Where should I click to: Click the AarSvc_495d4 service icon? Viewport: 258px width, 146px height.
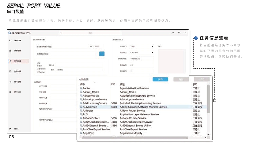pyautogui.click(x=81, y=92)
